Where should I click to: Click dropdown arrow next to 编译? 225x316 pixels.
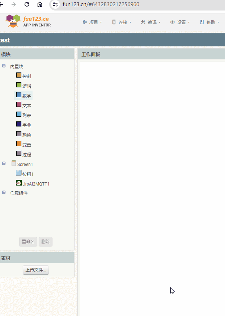[x=160, y=22]
